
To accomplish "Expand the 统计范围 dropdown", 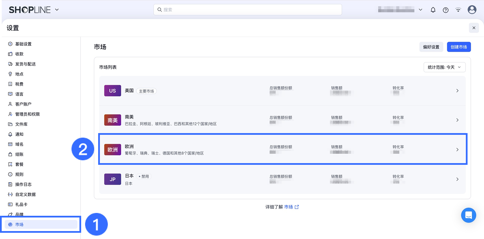I will click(x=444, y=67).
